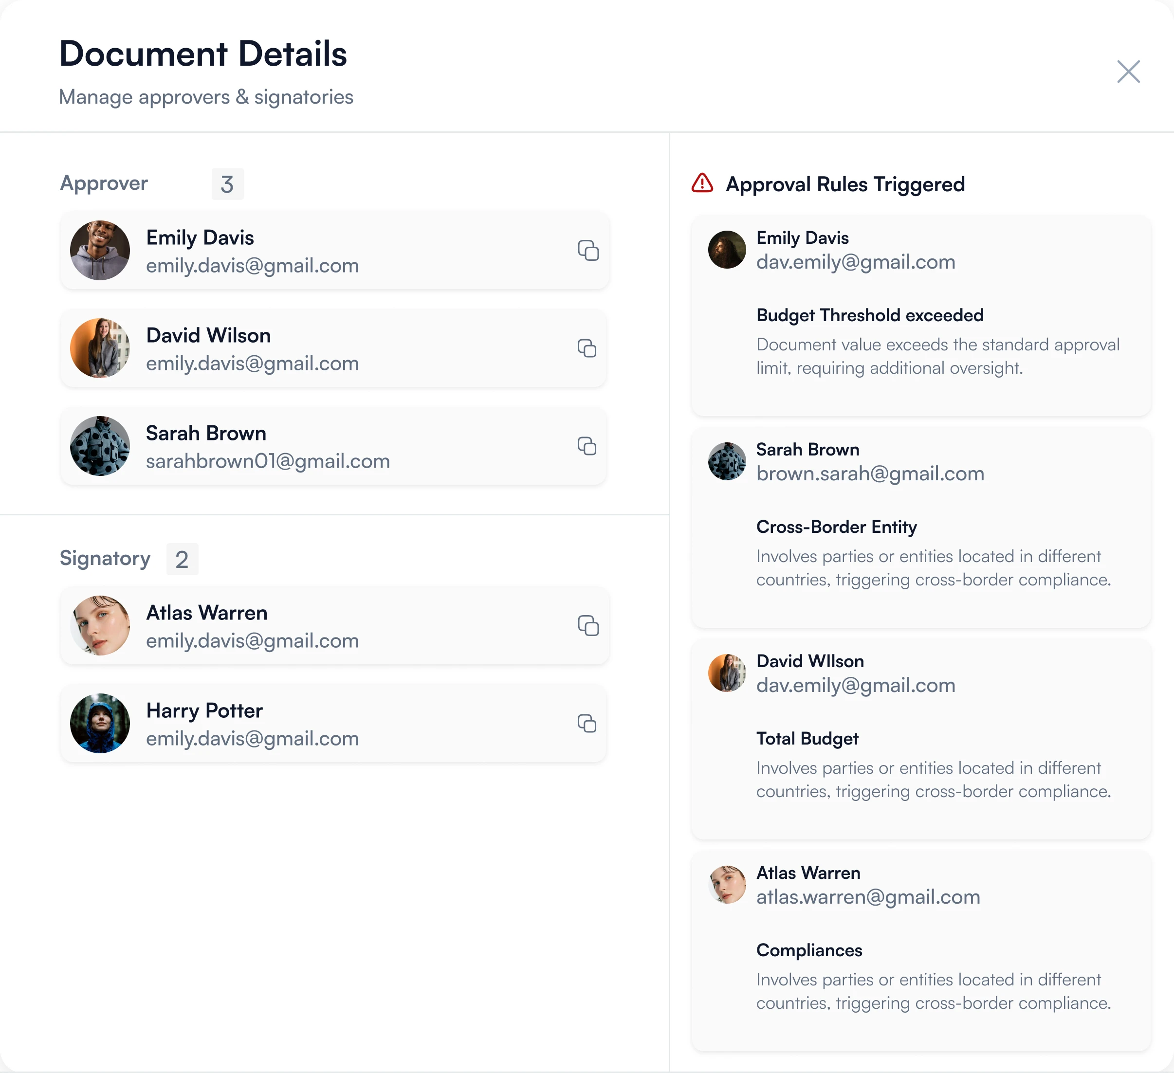Image resolution: width=1174 pixels, height=1073 pixels.
Task: Select Atlas Warren signatory name
Action: 207,613
